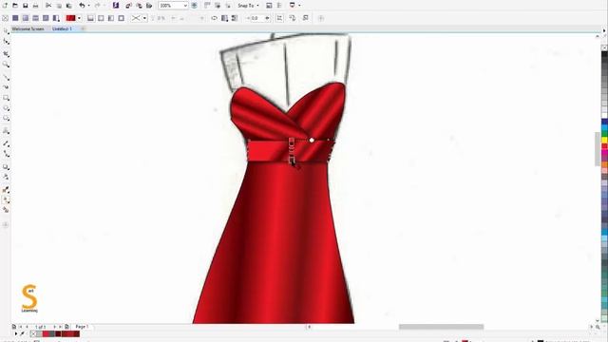Toggle the rulers display button
608x342 pixels.
coord(207,6)
